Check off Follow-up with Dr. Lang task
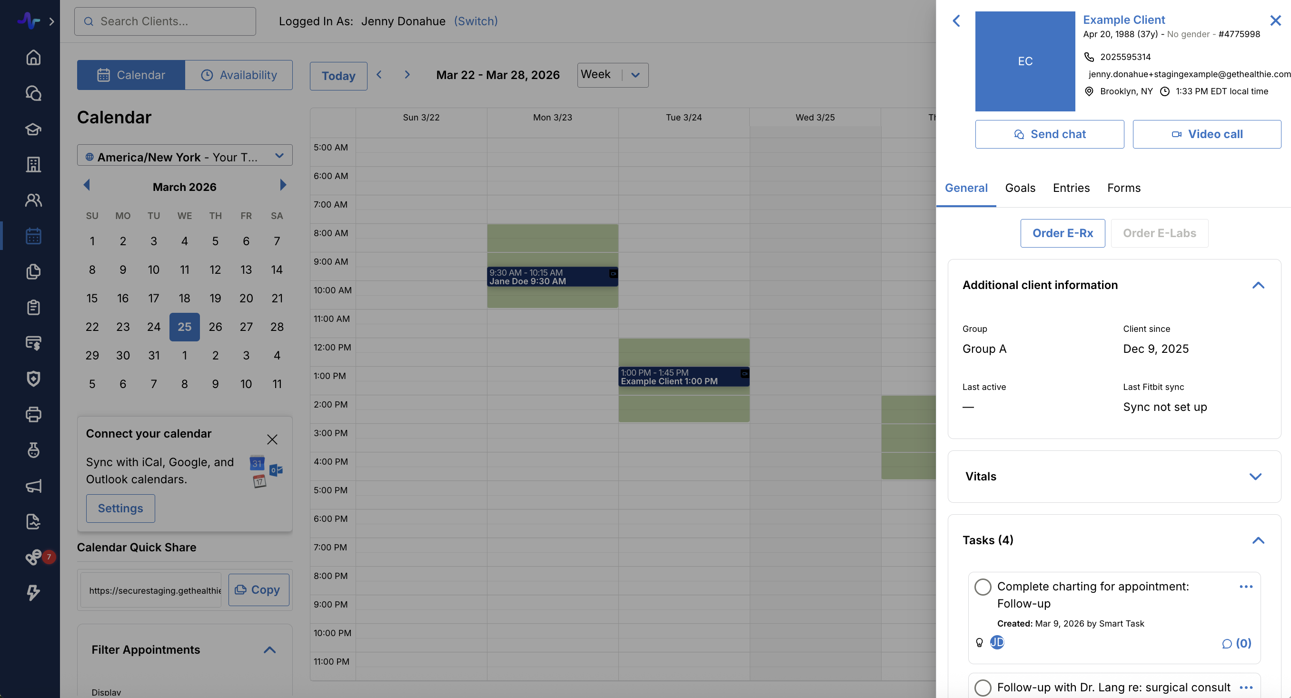This screenshot has height=698, width=1291. point(982,687)
